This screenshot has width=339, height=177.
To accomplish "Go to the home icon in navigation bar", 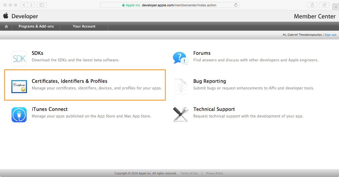I will [6, 26].
